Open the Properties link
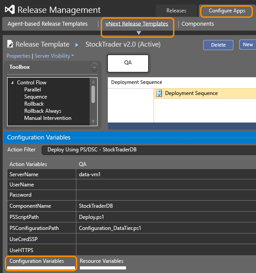The image size is (256, 273). [x=19, y=56]
